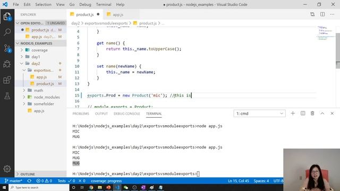Switch to the Debug Console tab
Image resolution: width=340 pixels, height=191 pixels.
pyautogui.click(x=126, y=114)
